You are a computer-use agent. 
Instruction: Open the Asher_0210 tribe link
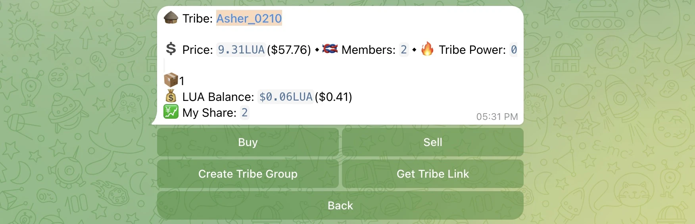249,18
